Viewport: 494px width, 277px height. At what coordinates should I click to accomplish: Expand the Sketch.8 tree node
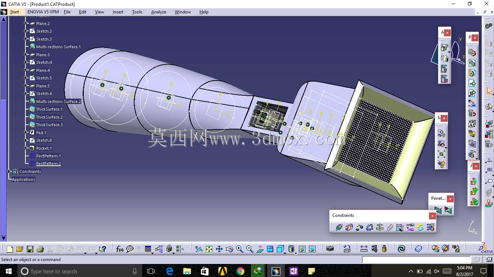coord(26,140)
